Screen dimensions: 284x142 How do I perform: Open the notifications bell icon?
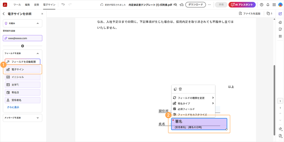point(268,5)
